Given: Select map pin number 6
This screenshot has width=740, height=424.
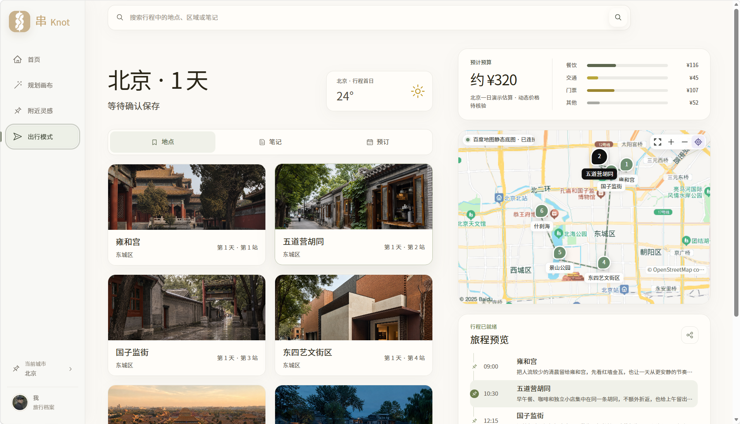Looking at the screenshot, I should click(x=542, y=211).
